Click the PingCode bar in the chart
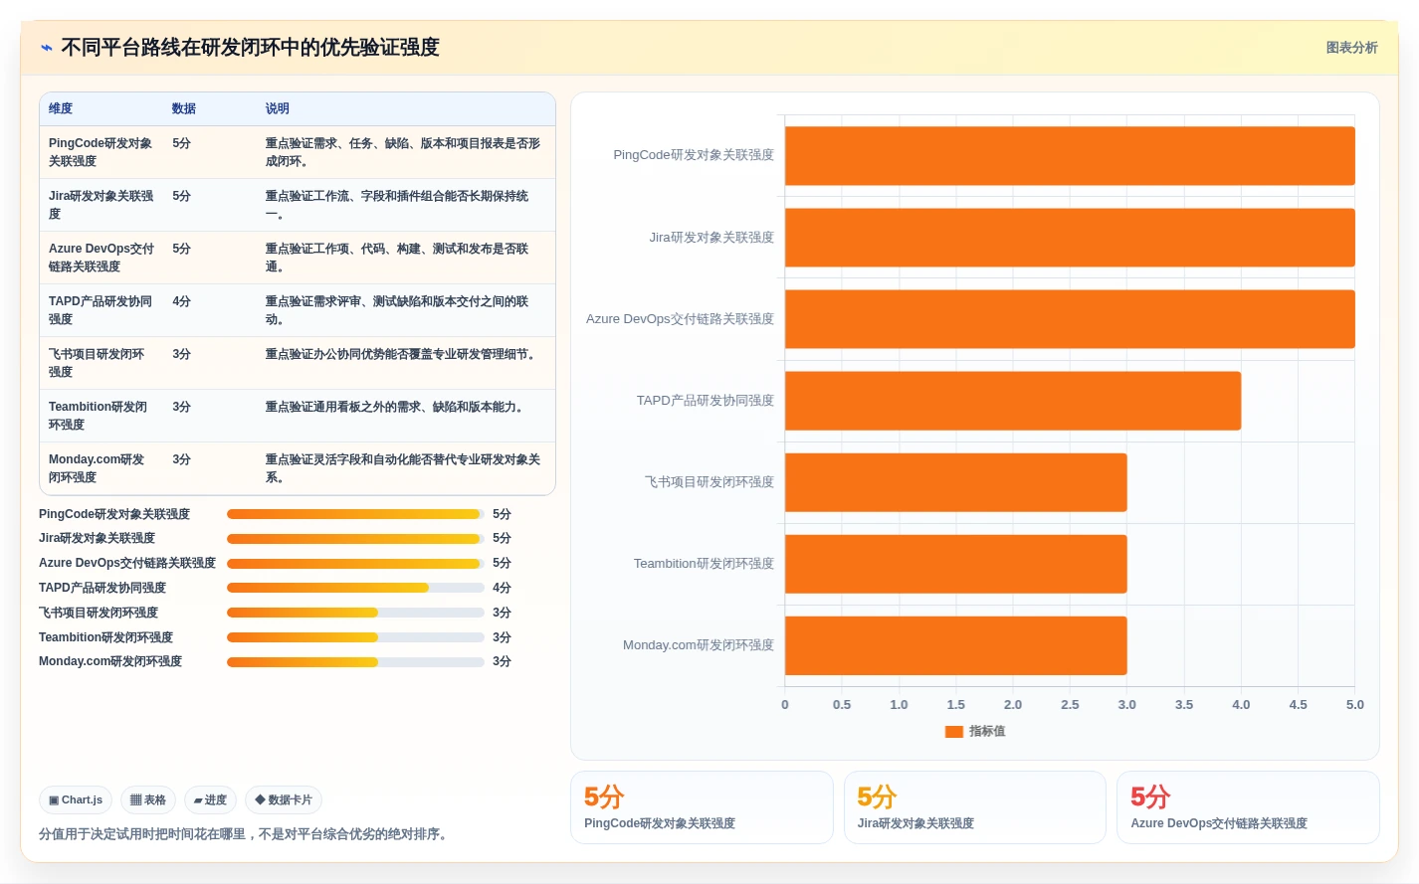This screenshot has height=884, width=1419. click(x=1070, y=156)
